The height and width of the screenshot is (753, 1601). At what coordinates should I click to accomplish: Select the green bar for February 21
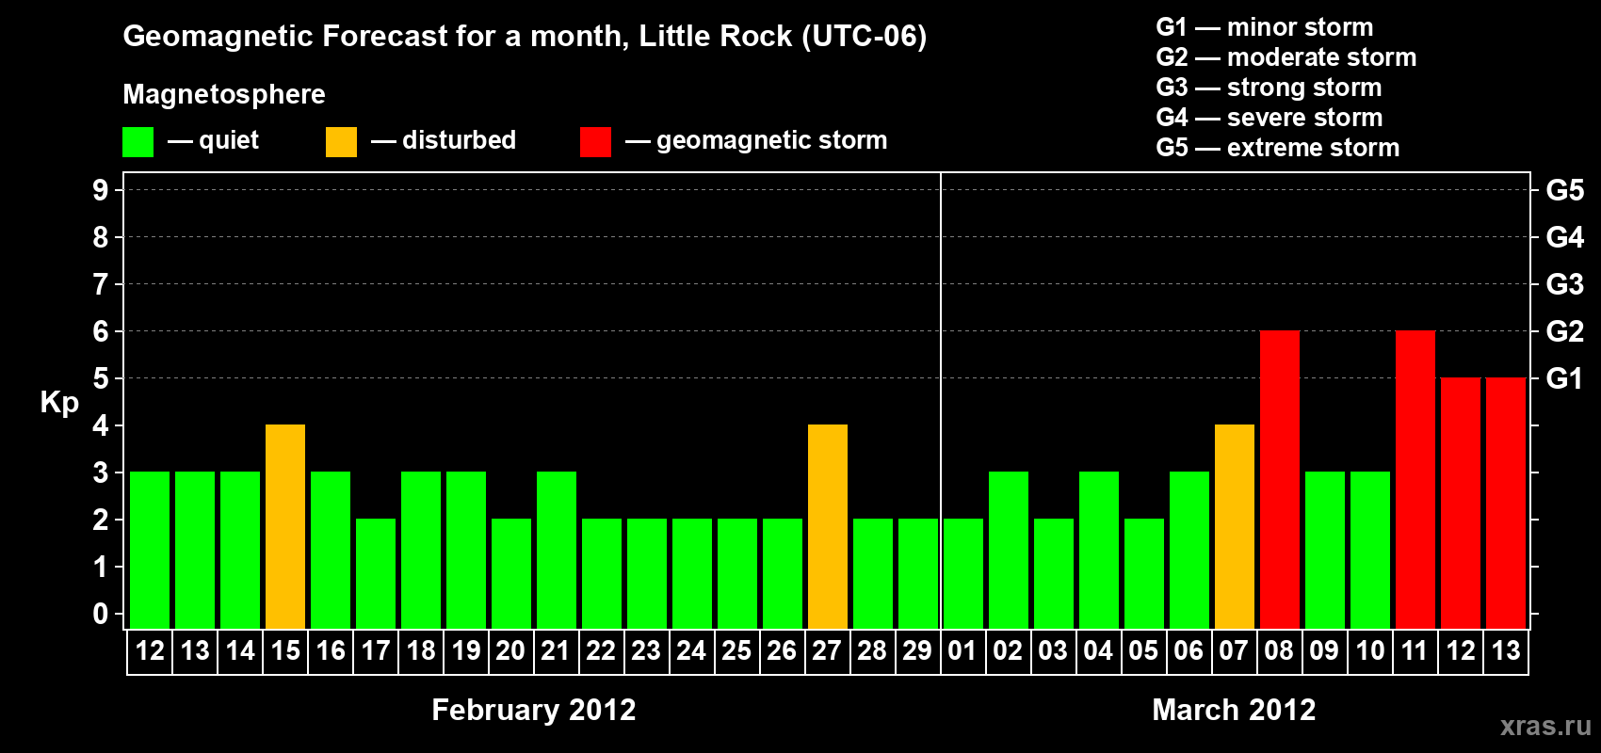[x=557, y=550]
